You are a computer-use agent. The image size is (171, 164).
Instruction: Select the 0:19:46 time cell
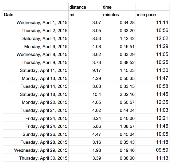click(x=119, y=150)
